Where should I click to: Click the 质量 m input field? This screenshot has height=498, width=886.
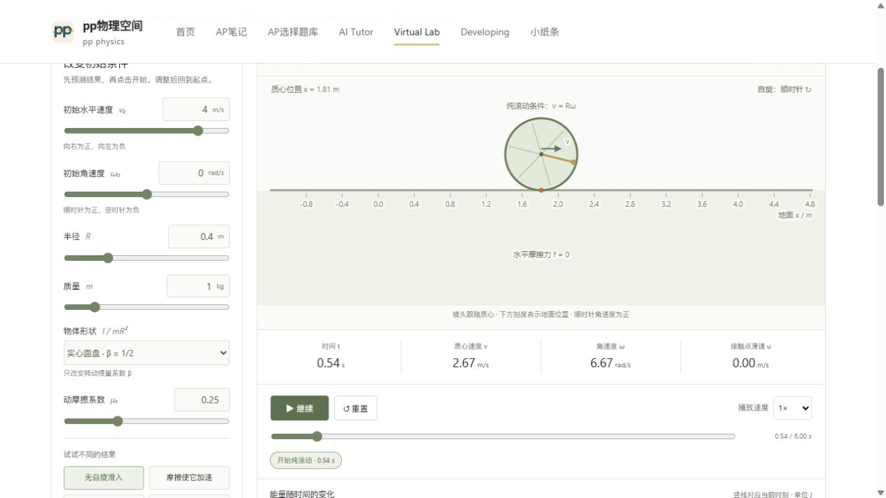pyautogui.click(x=198, y=286)
